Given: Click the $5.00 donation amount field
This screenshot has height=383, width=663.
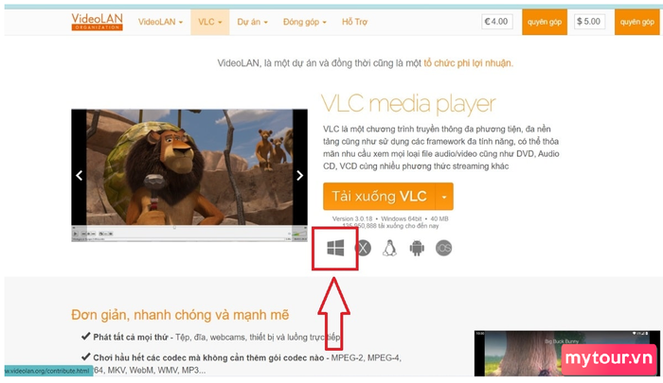Looking at the screenshot, I should coord(589,22).
